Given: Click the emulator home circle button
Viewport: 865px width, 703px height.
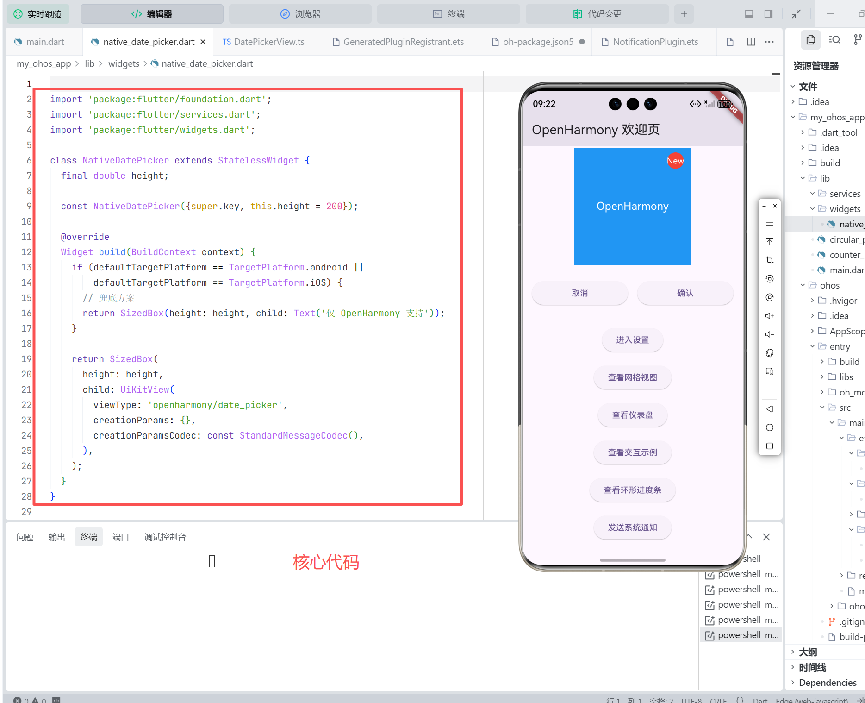Looking at the screenshot, I should coord(770,427).
